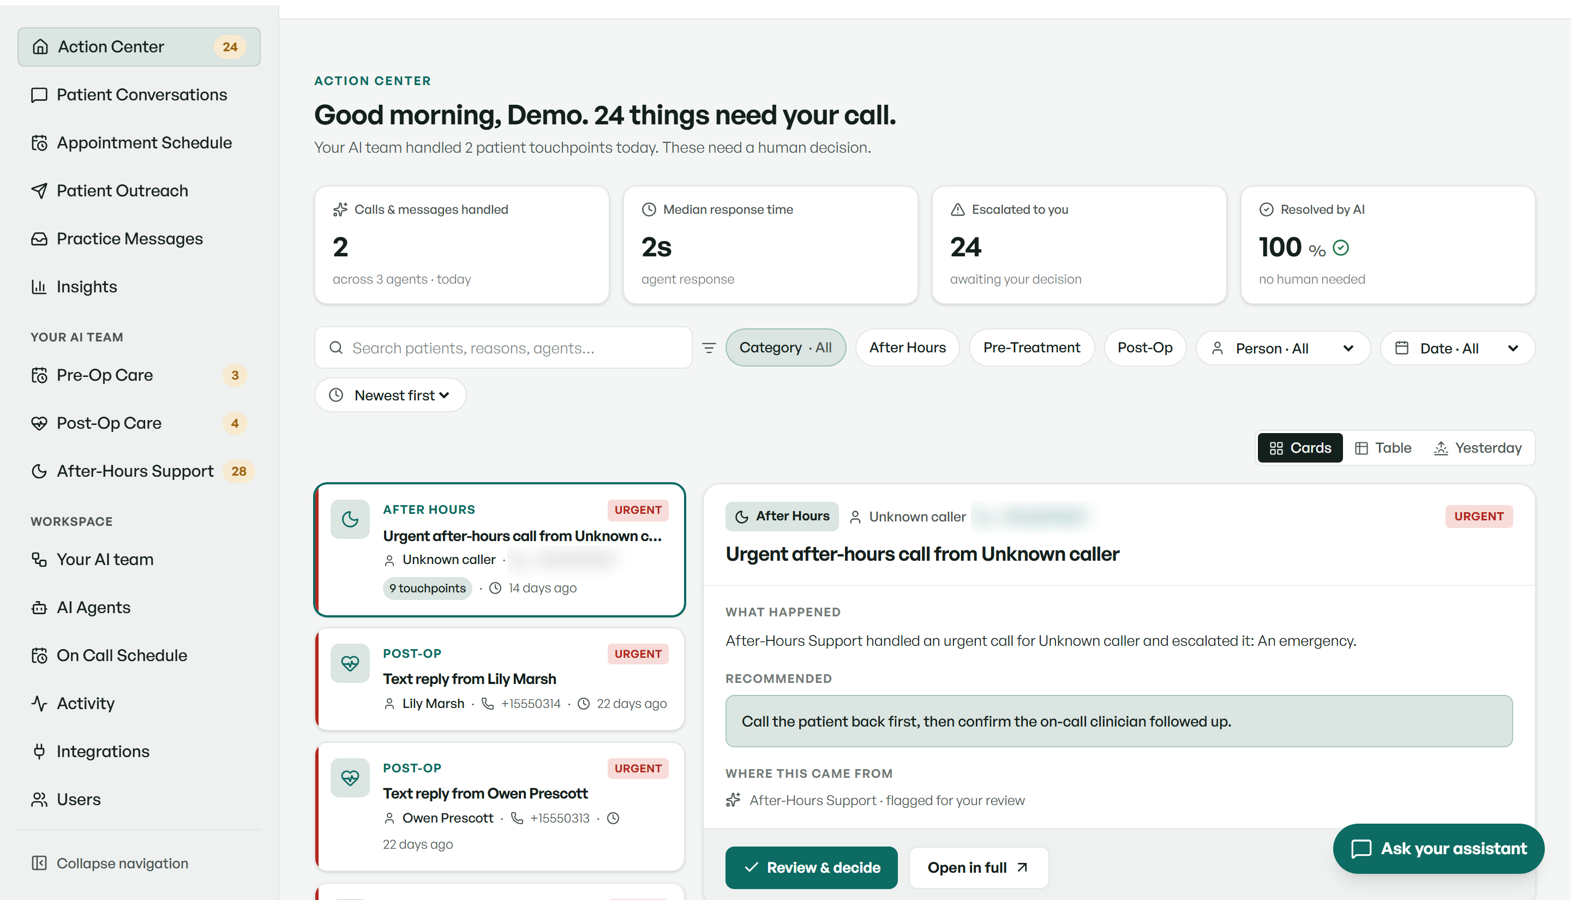Click the filter lines icon beside search
Viewport: 1571px width, 900px height.
pyautogui.click(x=709, y=348)
